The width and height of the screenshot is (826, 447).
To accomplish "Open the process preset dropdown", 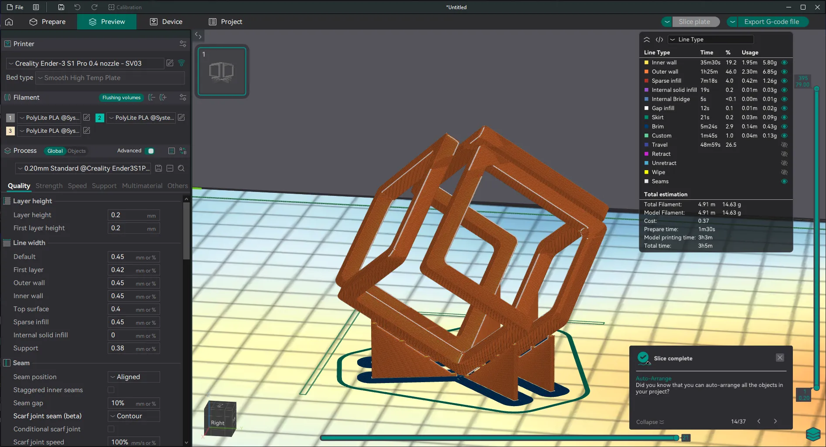I will coord(84,168).
